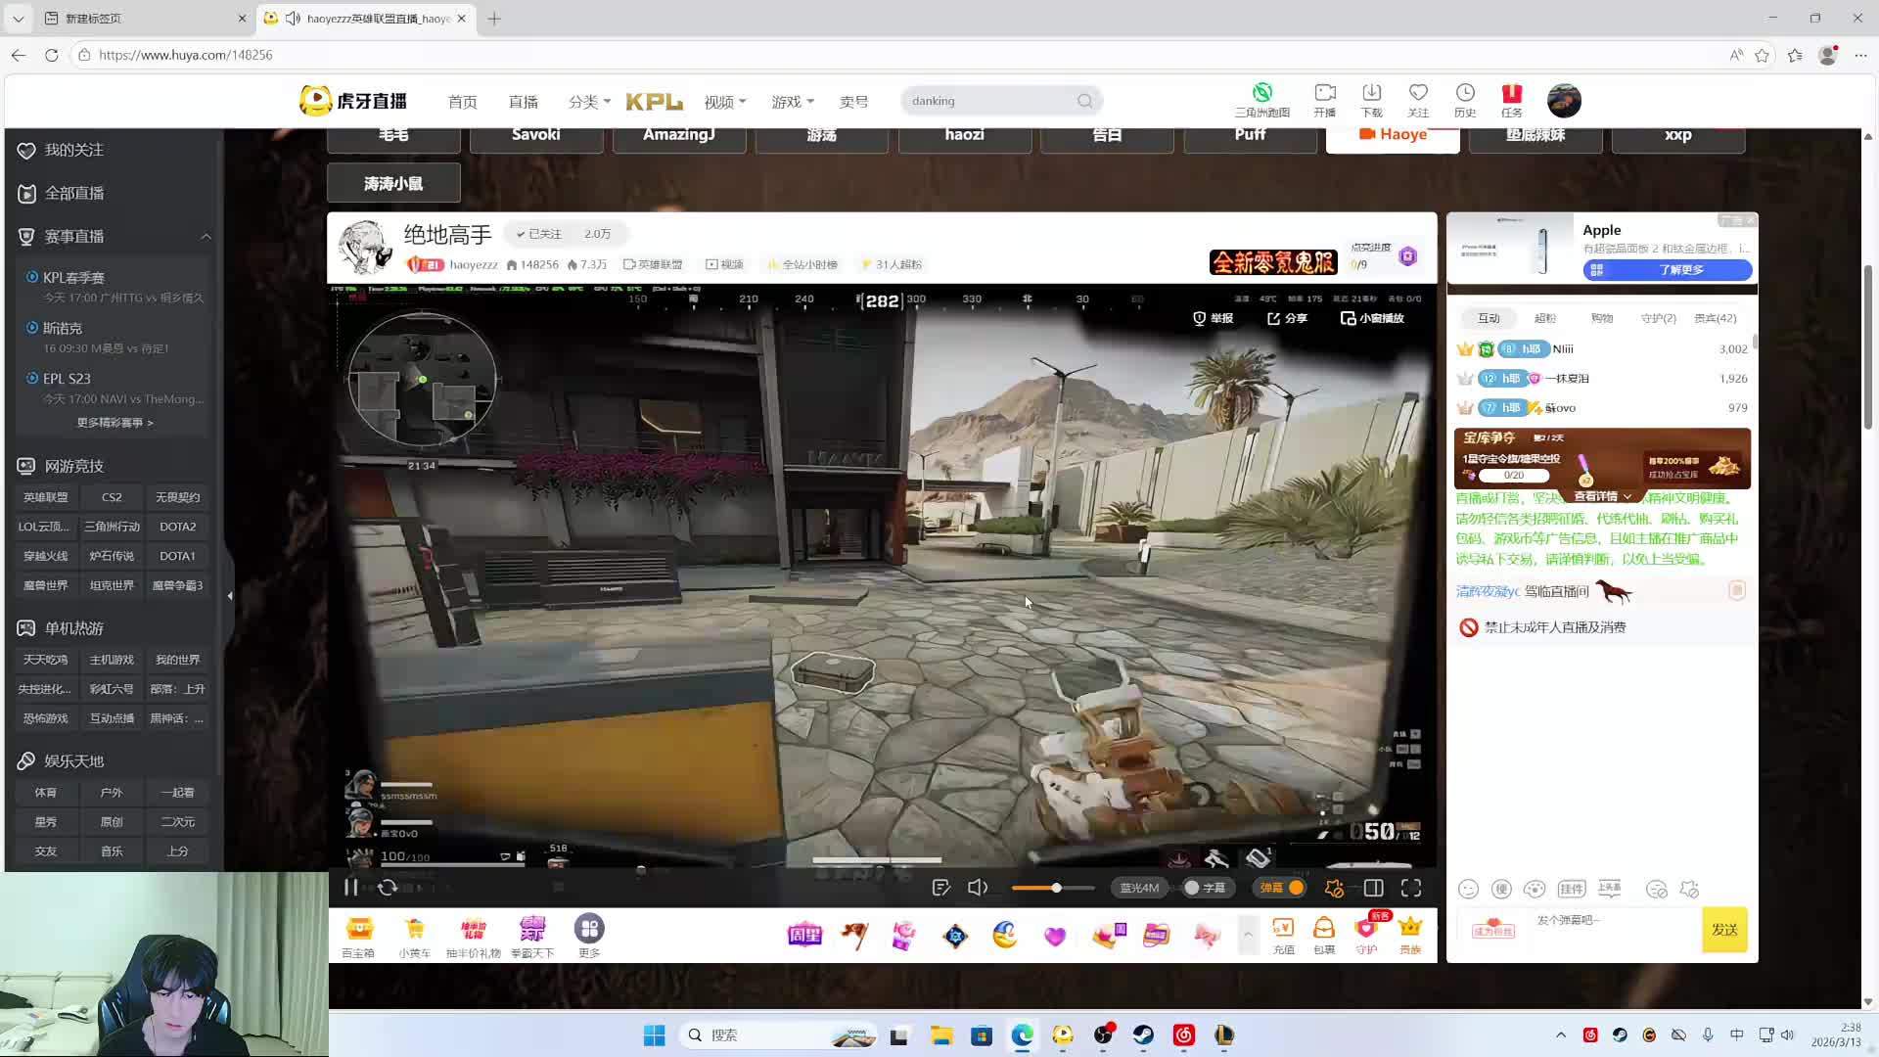1879x1057 pixels.
Task: Adjust the player volume slider
Action: [x=1055, y=888]
